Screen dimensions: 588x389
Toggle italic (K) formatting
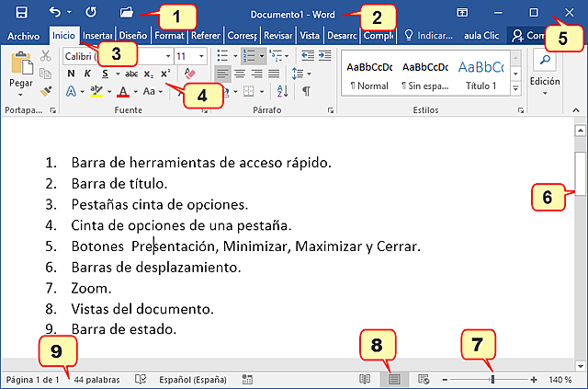click(87, 74)
